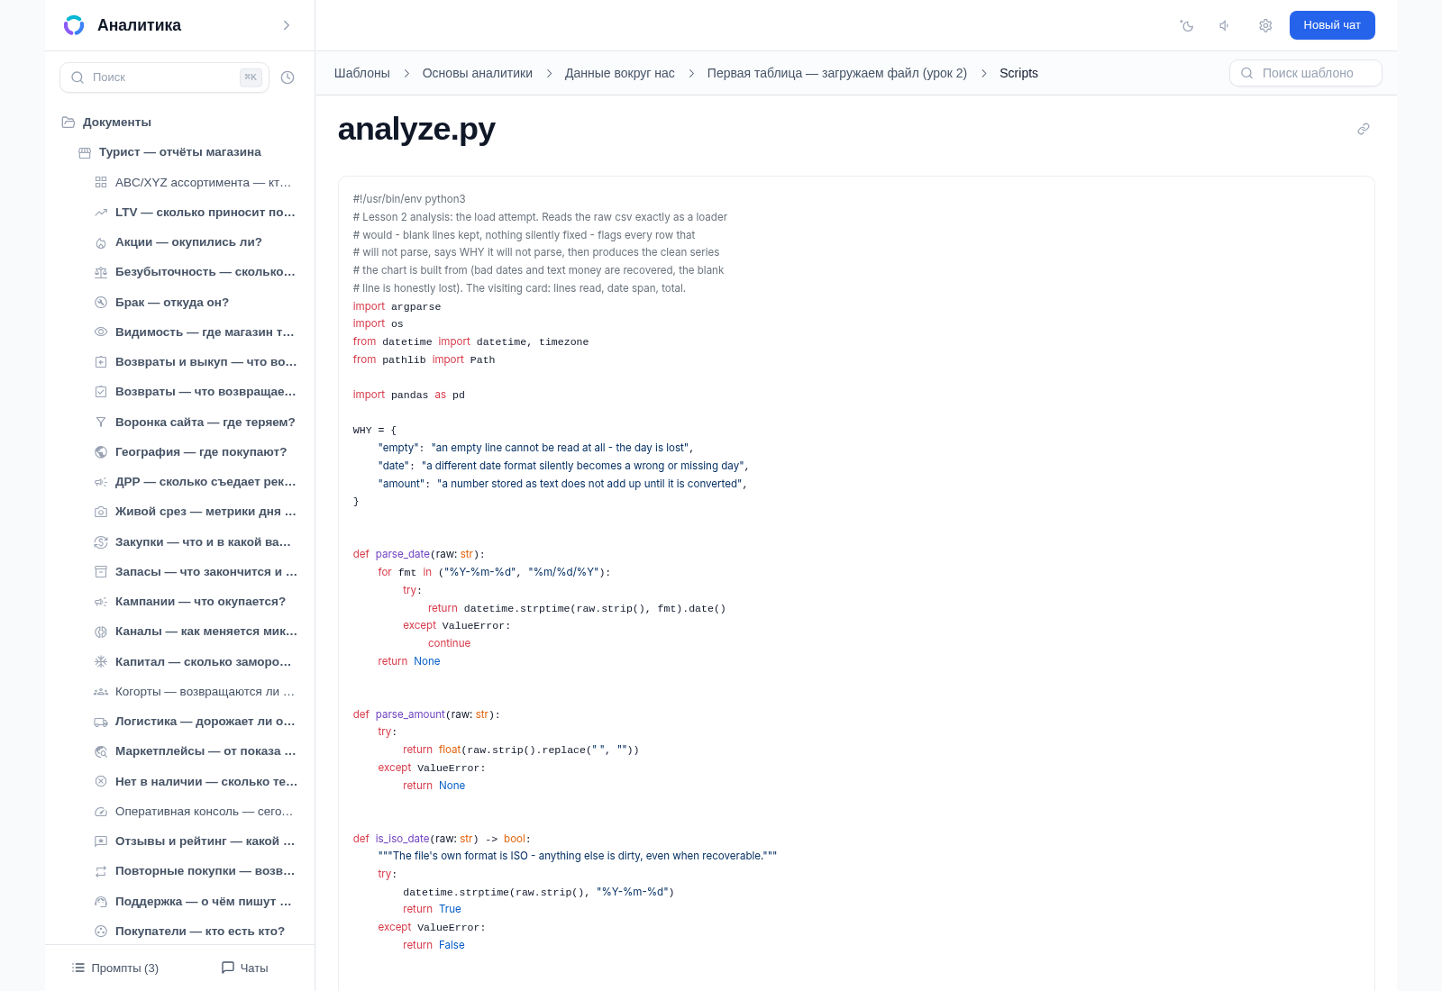1442x991 pixels.
Task: Start a new chat with Новый чат
Action: [1332, 25]
